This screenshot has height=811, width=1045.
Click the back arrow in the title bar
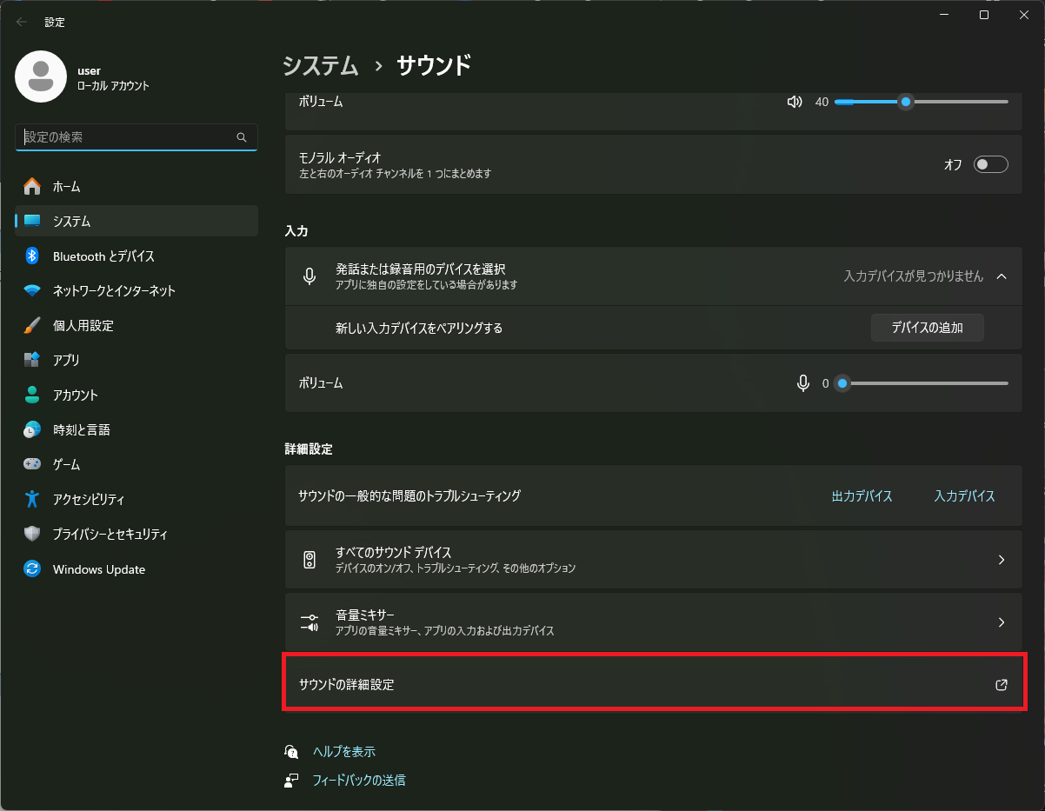(x=22, y=22)
